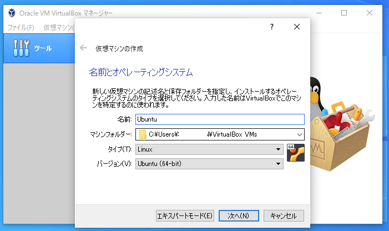Click the エキスパートモード(E) button
This screenshot has height=231, width=389.
coord(185,215)
